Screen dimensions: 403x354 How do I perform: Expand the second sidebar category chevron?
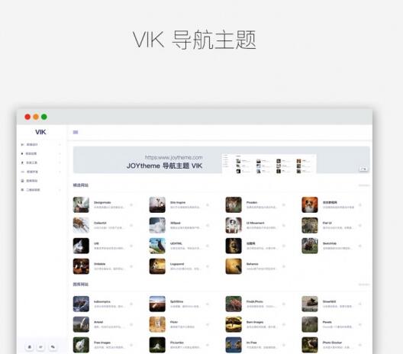(x=60, y=153)
